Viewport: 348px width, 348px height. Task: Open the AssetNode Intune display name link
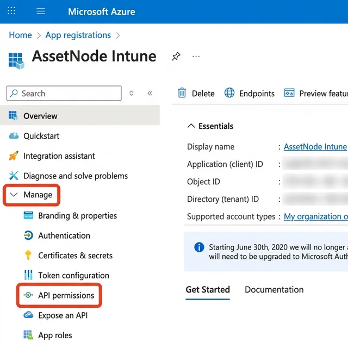(x=315, y=147)
